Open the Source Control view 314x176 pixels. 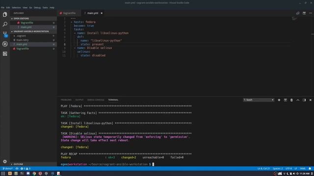[x=5, y=34]
